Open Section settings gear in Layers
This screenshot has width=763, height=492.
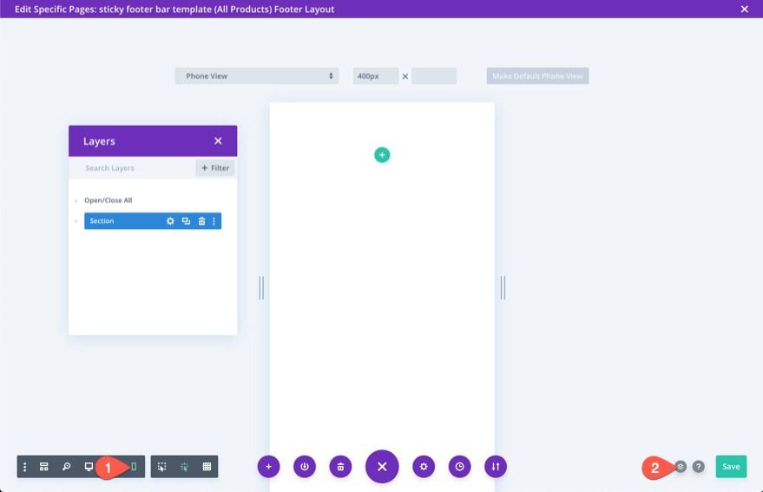click(x=170, y=221)
